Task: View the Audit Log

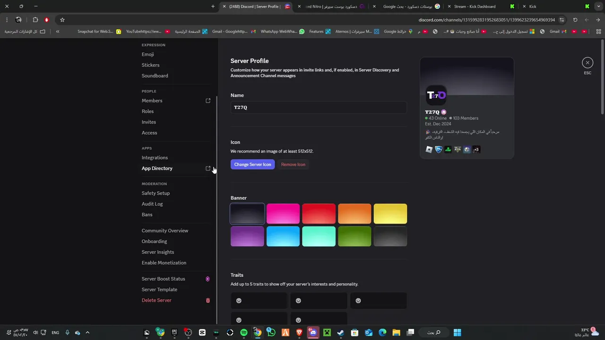Action: point(152,204)
